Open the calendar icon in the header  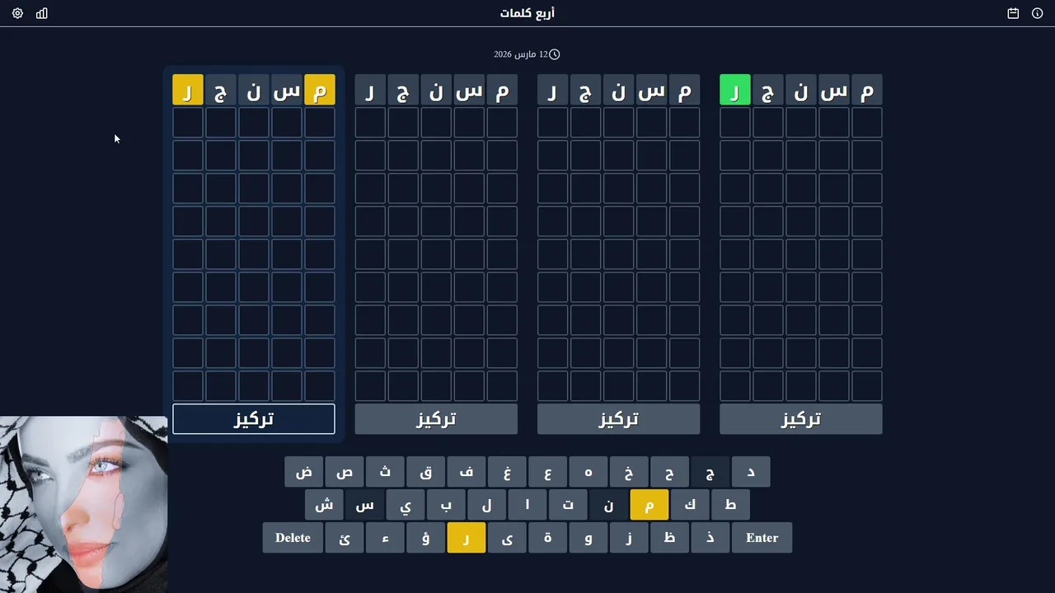(x=1013, y=13)
